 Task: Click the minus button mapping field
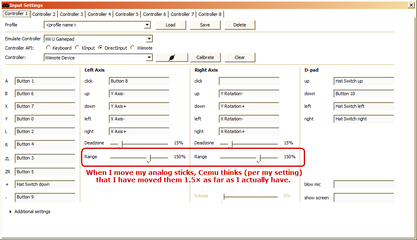[x=45, y=197]
